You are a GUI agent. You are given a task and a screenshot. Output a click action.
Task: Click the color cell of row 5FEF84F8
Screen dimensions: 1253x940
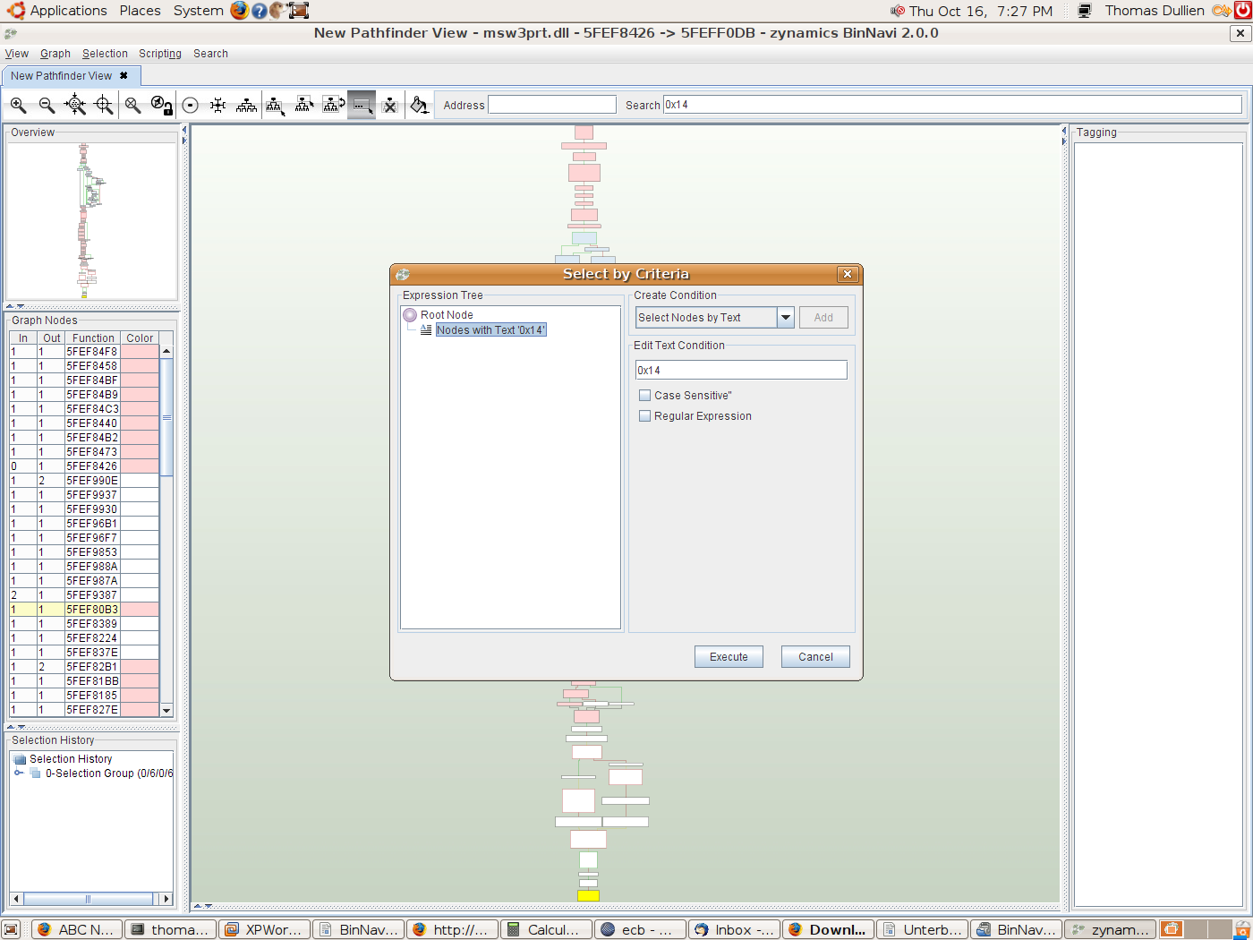(140, 352)
